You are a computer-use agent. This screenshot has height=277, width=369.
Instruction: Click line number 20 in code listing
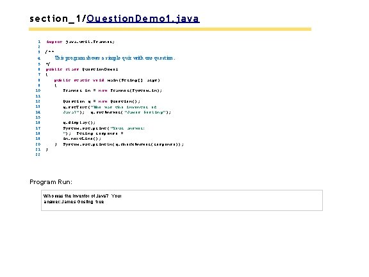(38, 144)
